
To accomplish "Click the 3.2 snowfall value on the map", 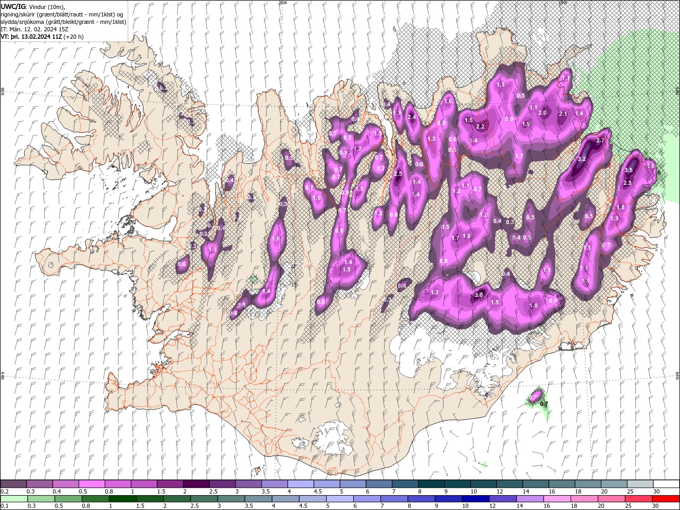I will [x=582, y=159].
